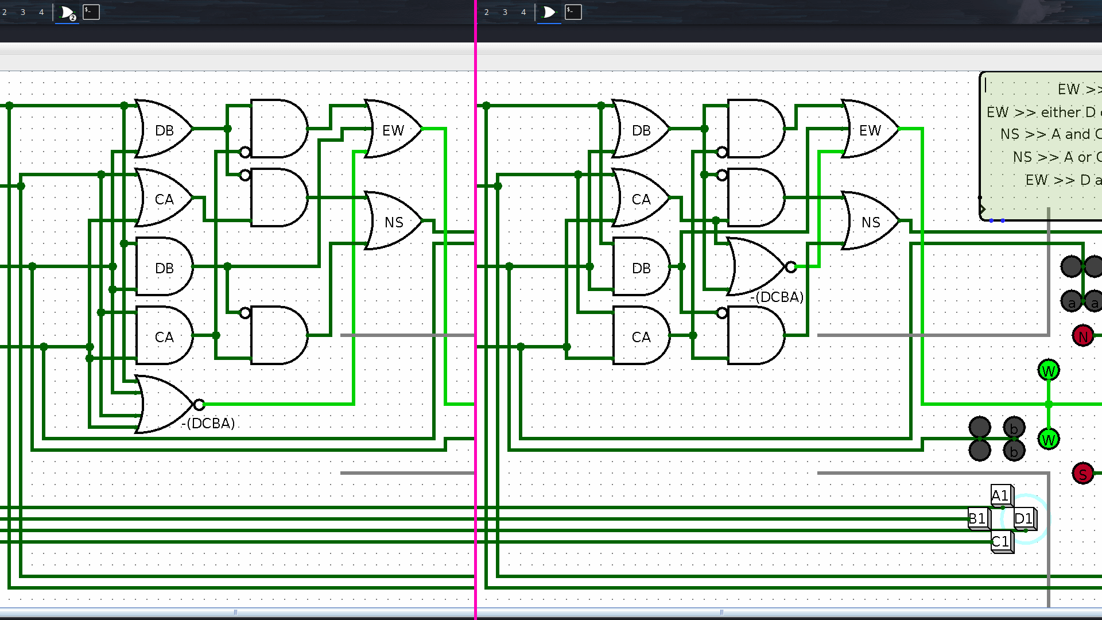
Task: Switch to workspace 2 on left panel
Action: click(5, 12)
